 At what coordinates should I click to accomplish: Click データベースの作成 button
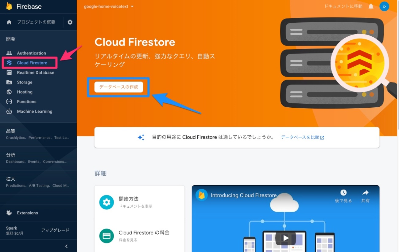[119, 87]
